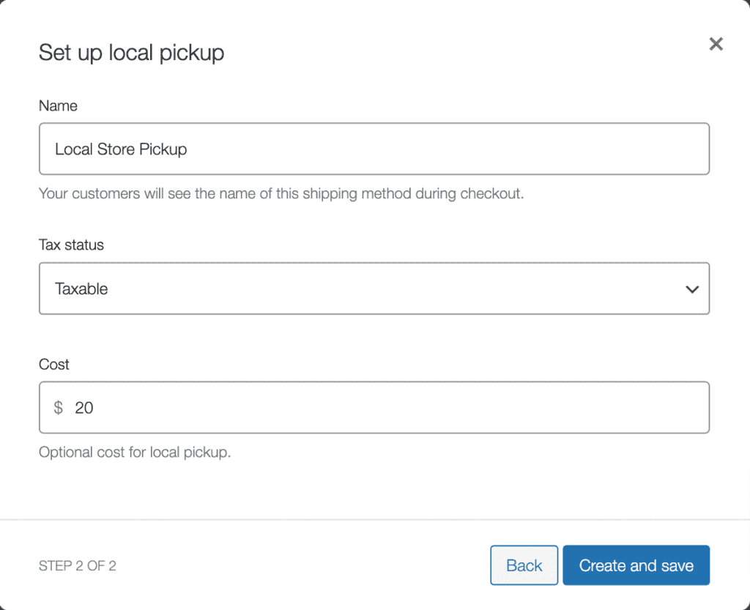Click the Cost field label
Viewport: 750px width, 610px height.
[53, 365]
